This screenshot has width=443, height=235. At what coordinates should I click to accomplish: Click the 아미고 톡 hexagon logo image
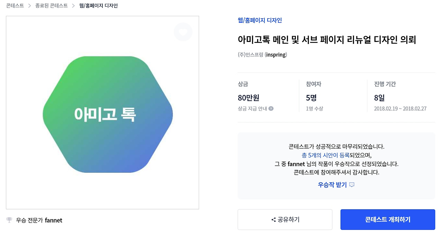[108, 114]
